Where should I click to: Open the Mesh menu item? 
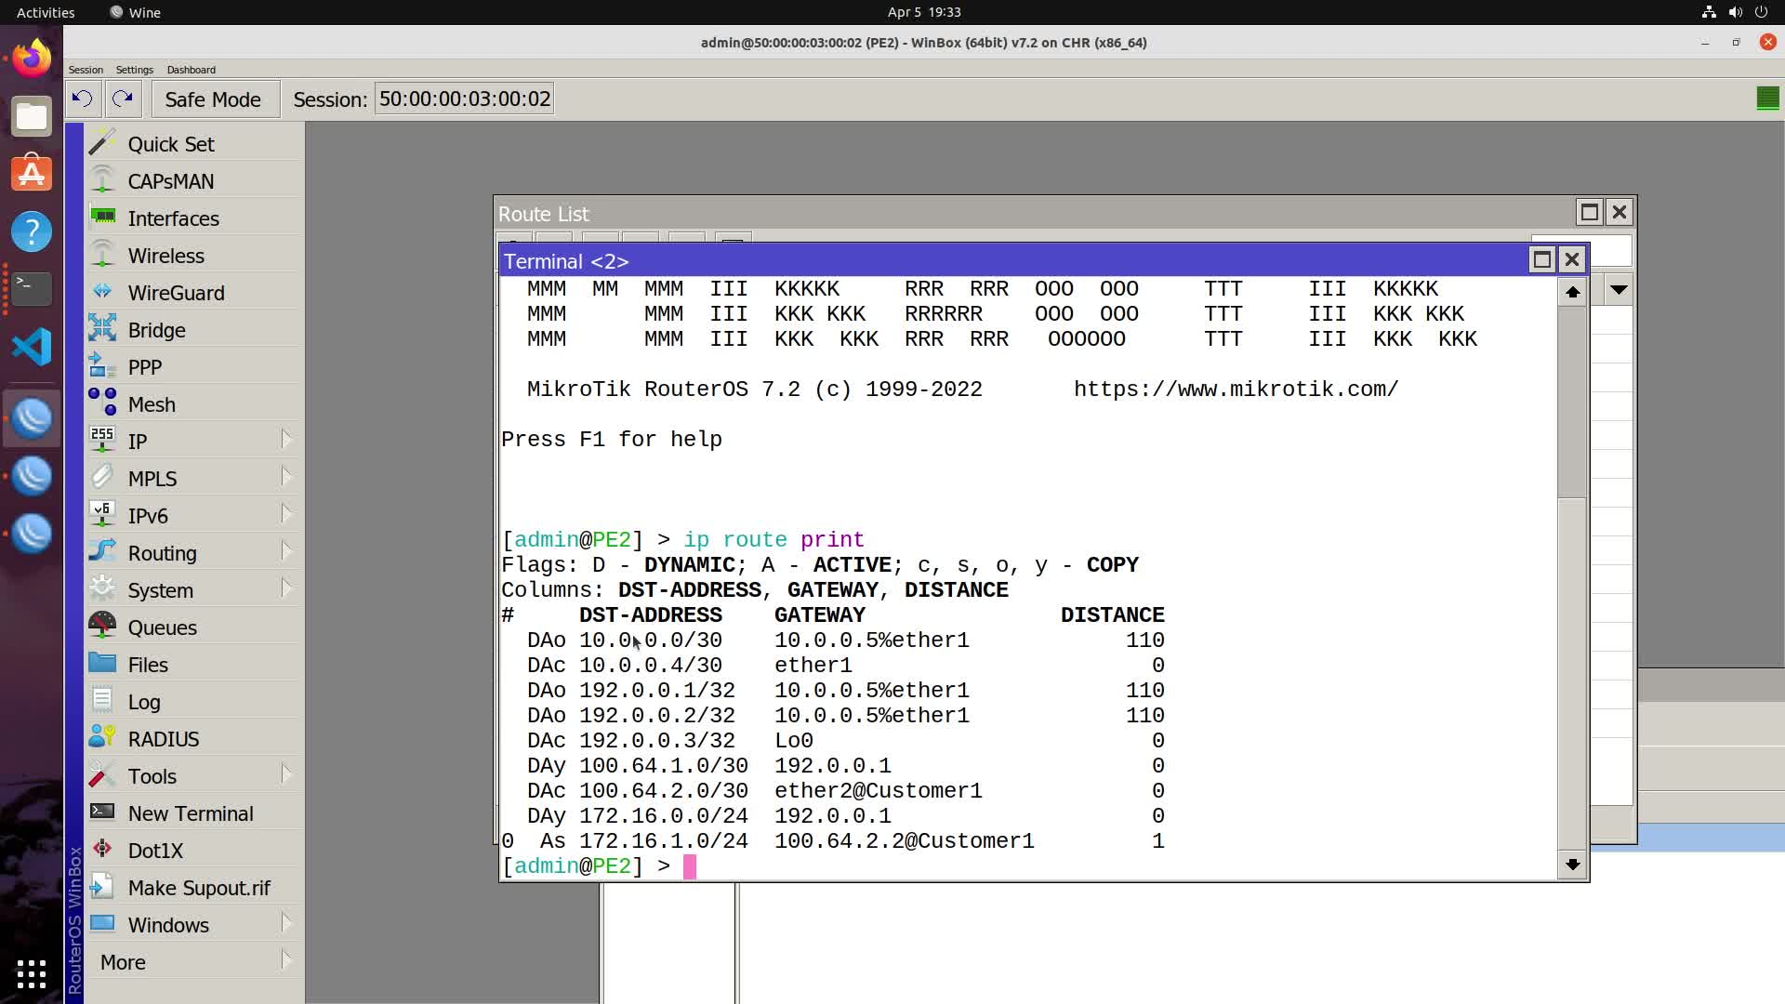click(195, 404)
